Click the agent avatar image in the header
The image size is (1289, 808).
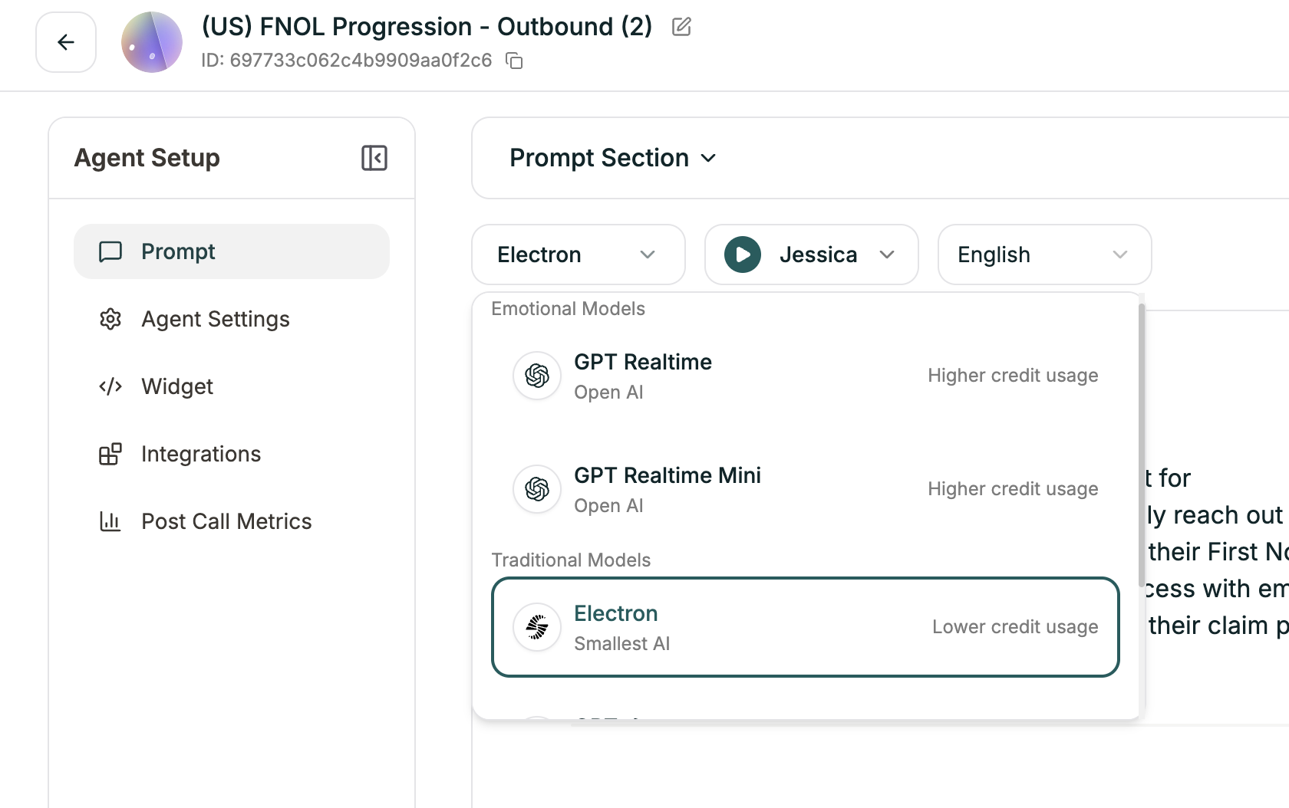[x=151, y=42]
